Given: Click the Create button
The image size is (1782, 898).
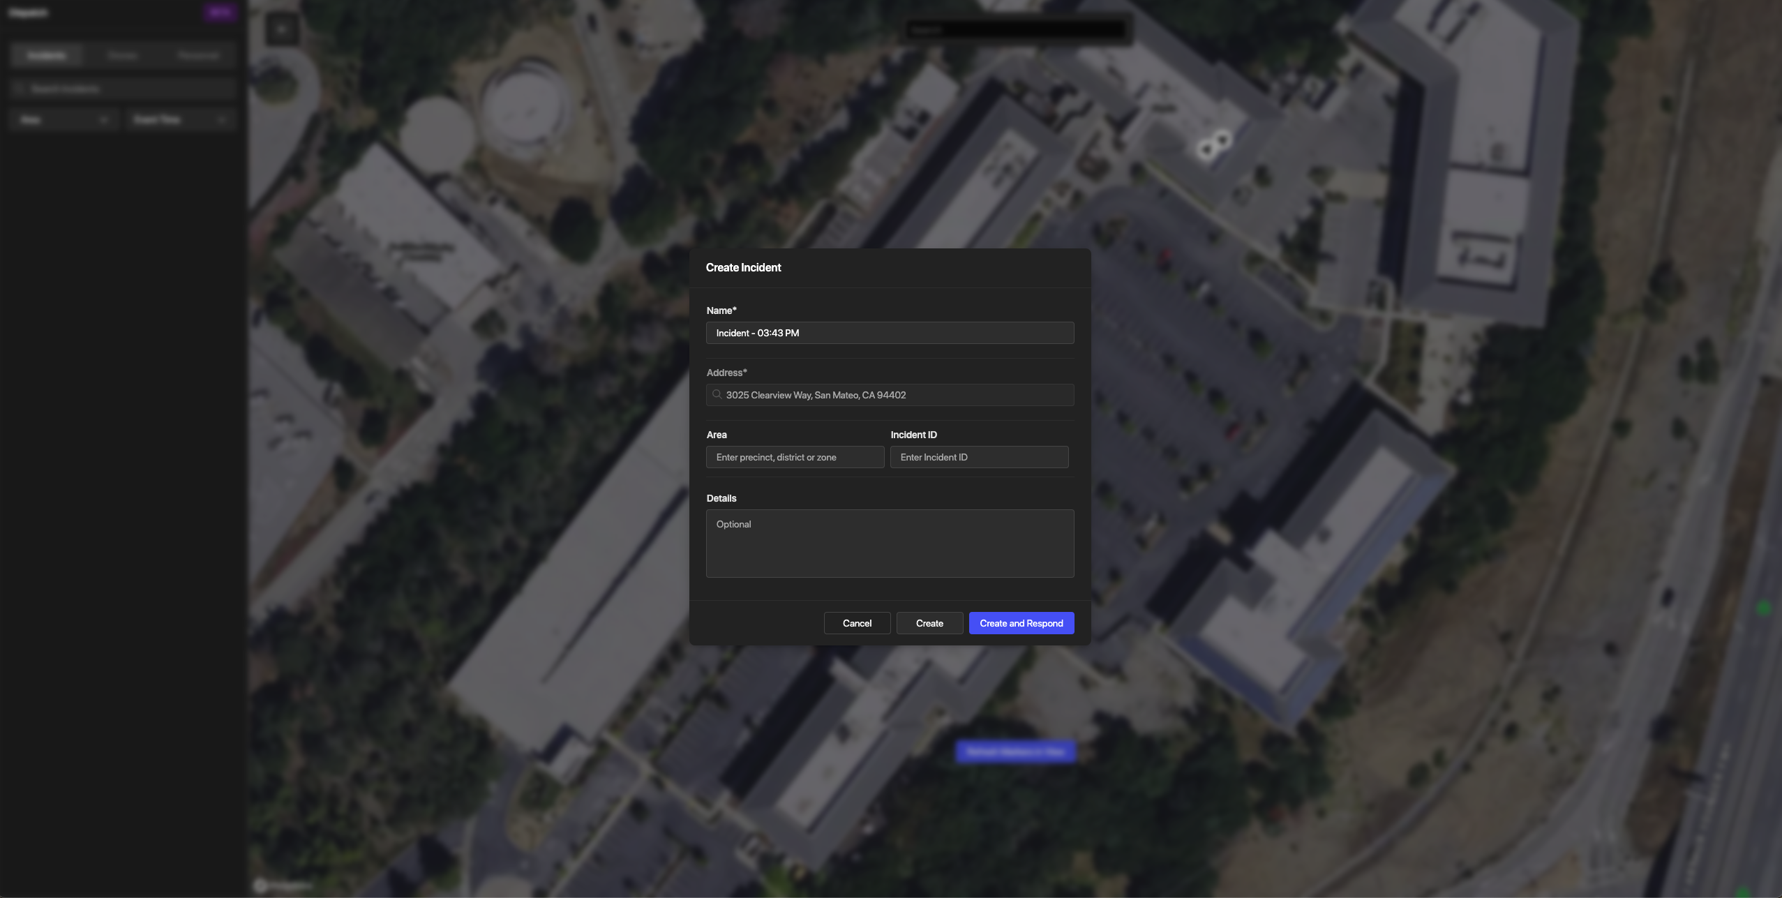Looking at the screenshot, I should (929, 623).
